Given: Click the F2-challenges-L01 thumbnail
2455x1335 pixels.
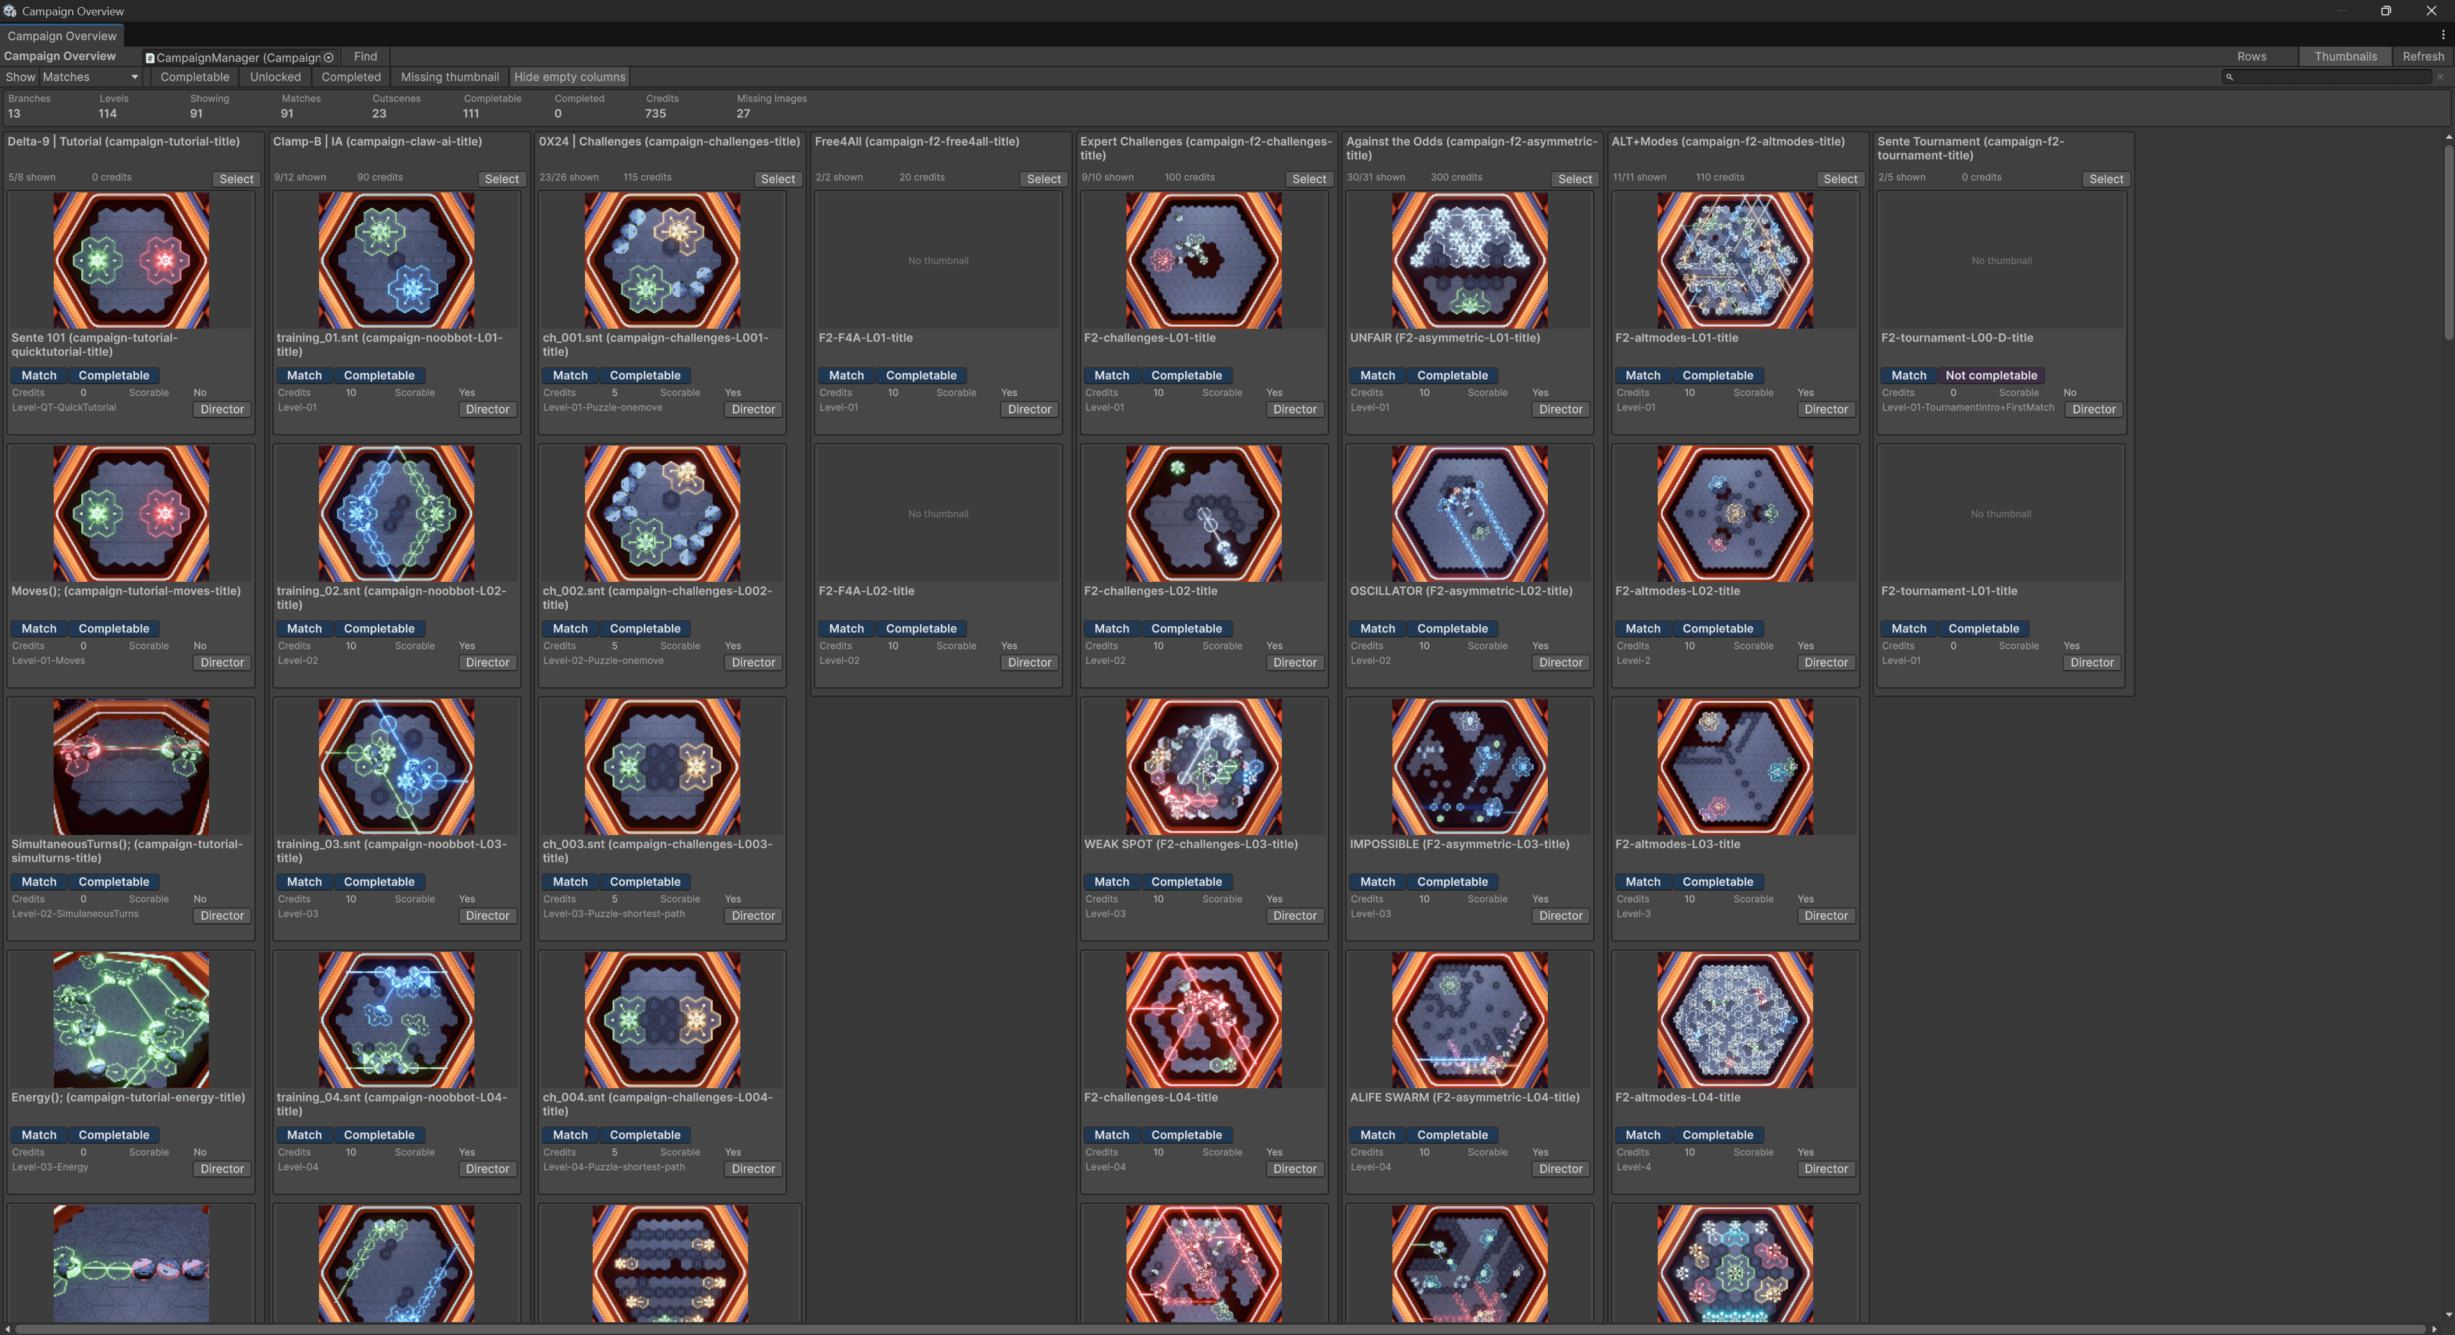Looking at the screenshot, I should tap(1204, 260).
